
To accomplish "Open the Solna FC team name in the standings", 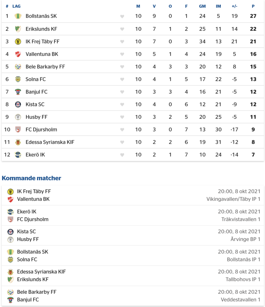I will tap(36, 79).
